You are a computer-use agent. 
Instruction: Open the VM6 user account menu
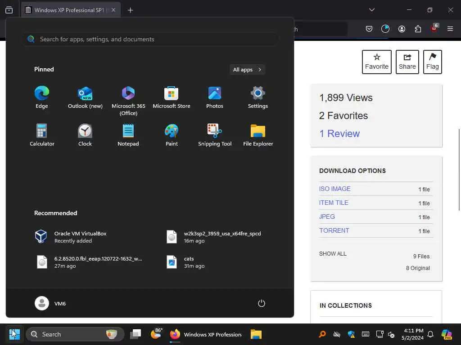[50, 303]
